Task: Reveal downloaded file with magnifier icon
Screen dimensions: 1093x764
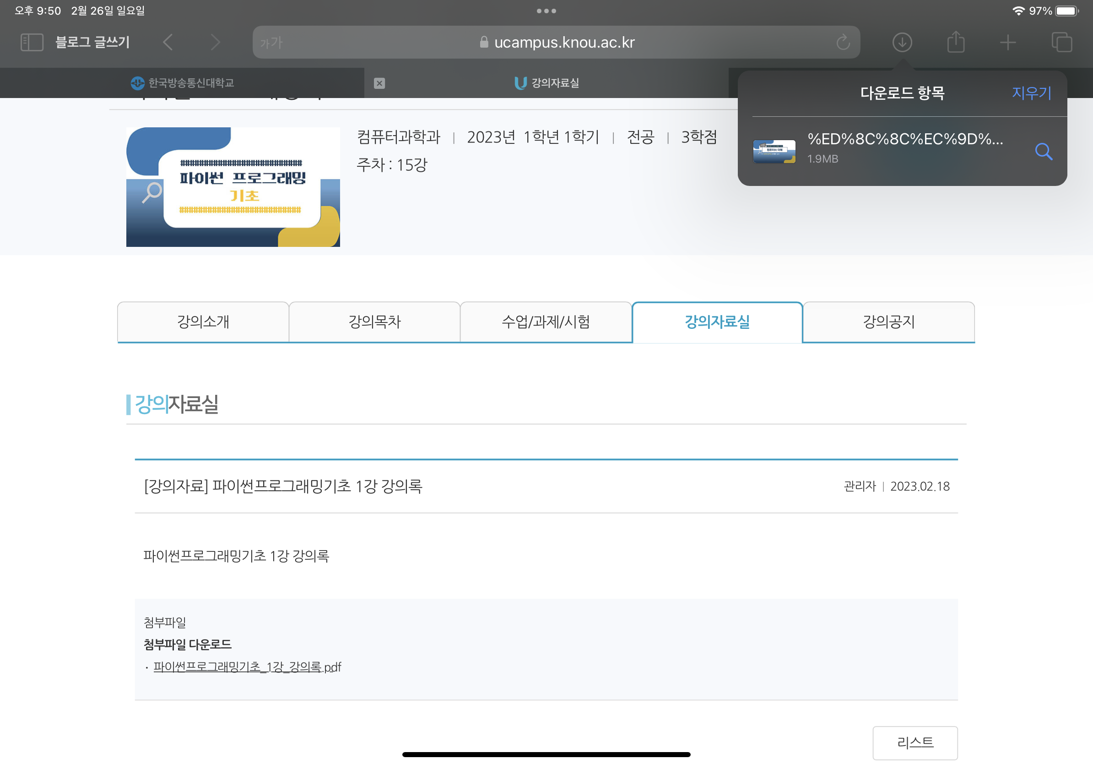Action: (1043, 152)
